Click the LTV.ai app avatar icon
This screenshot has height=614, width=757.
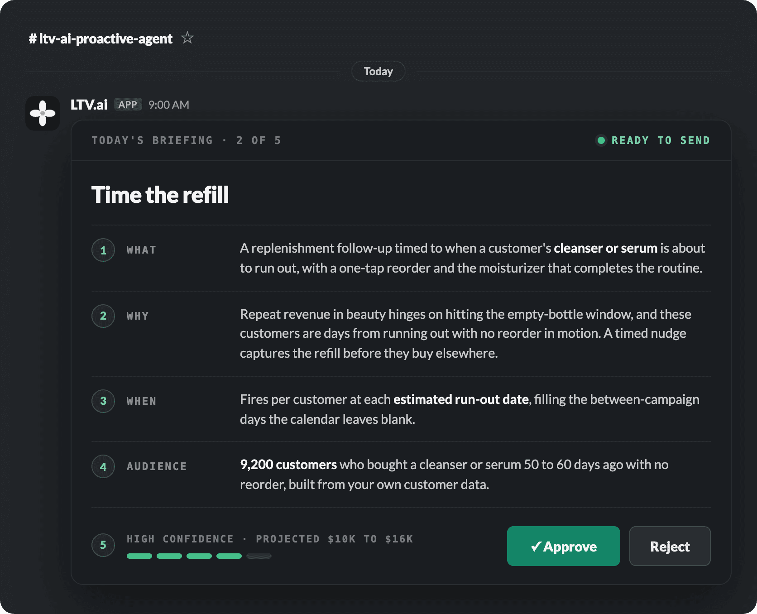click(43, 113)
